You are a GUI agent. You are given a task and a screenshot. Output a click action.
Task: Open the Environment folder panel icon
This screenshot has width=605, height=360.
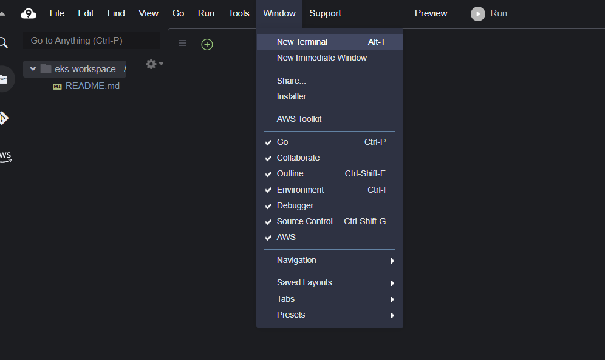click(4, 79)
